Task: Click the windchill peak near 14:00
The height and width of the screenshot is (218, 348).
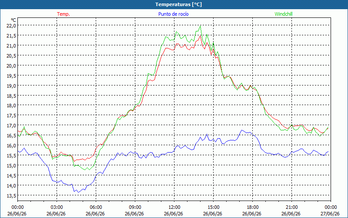Action: tap(201, 26)
